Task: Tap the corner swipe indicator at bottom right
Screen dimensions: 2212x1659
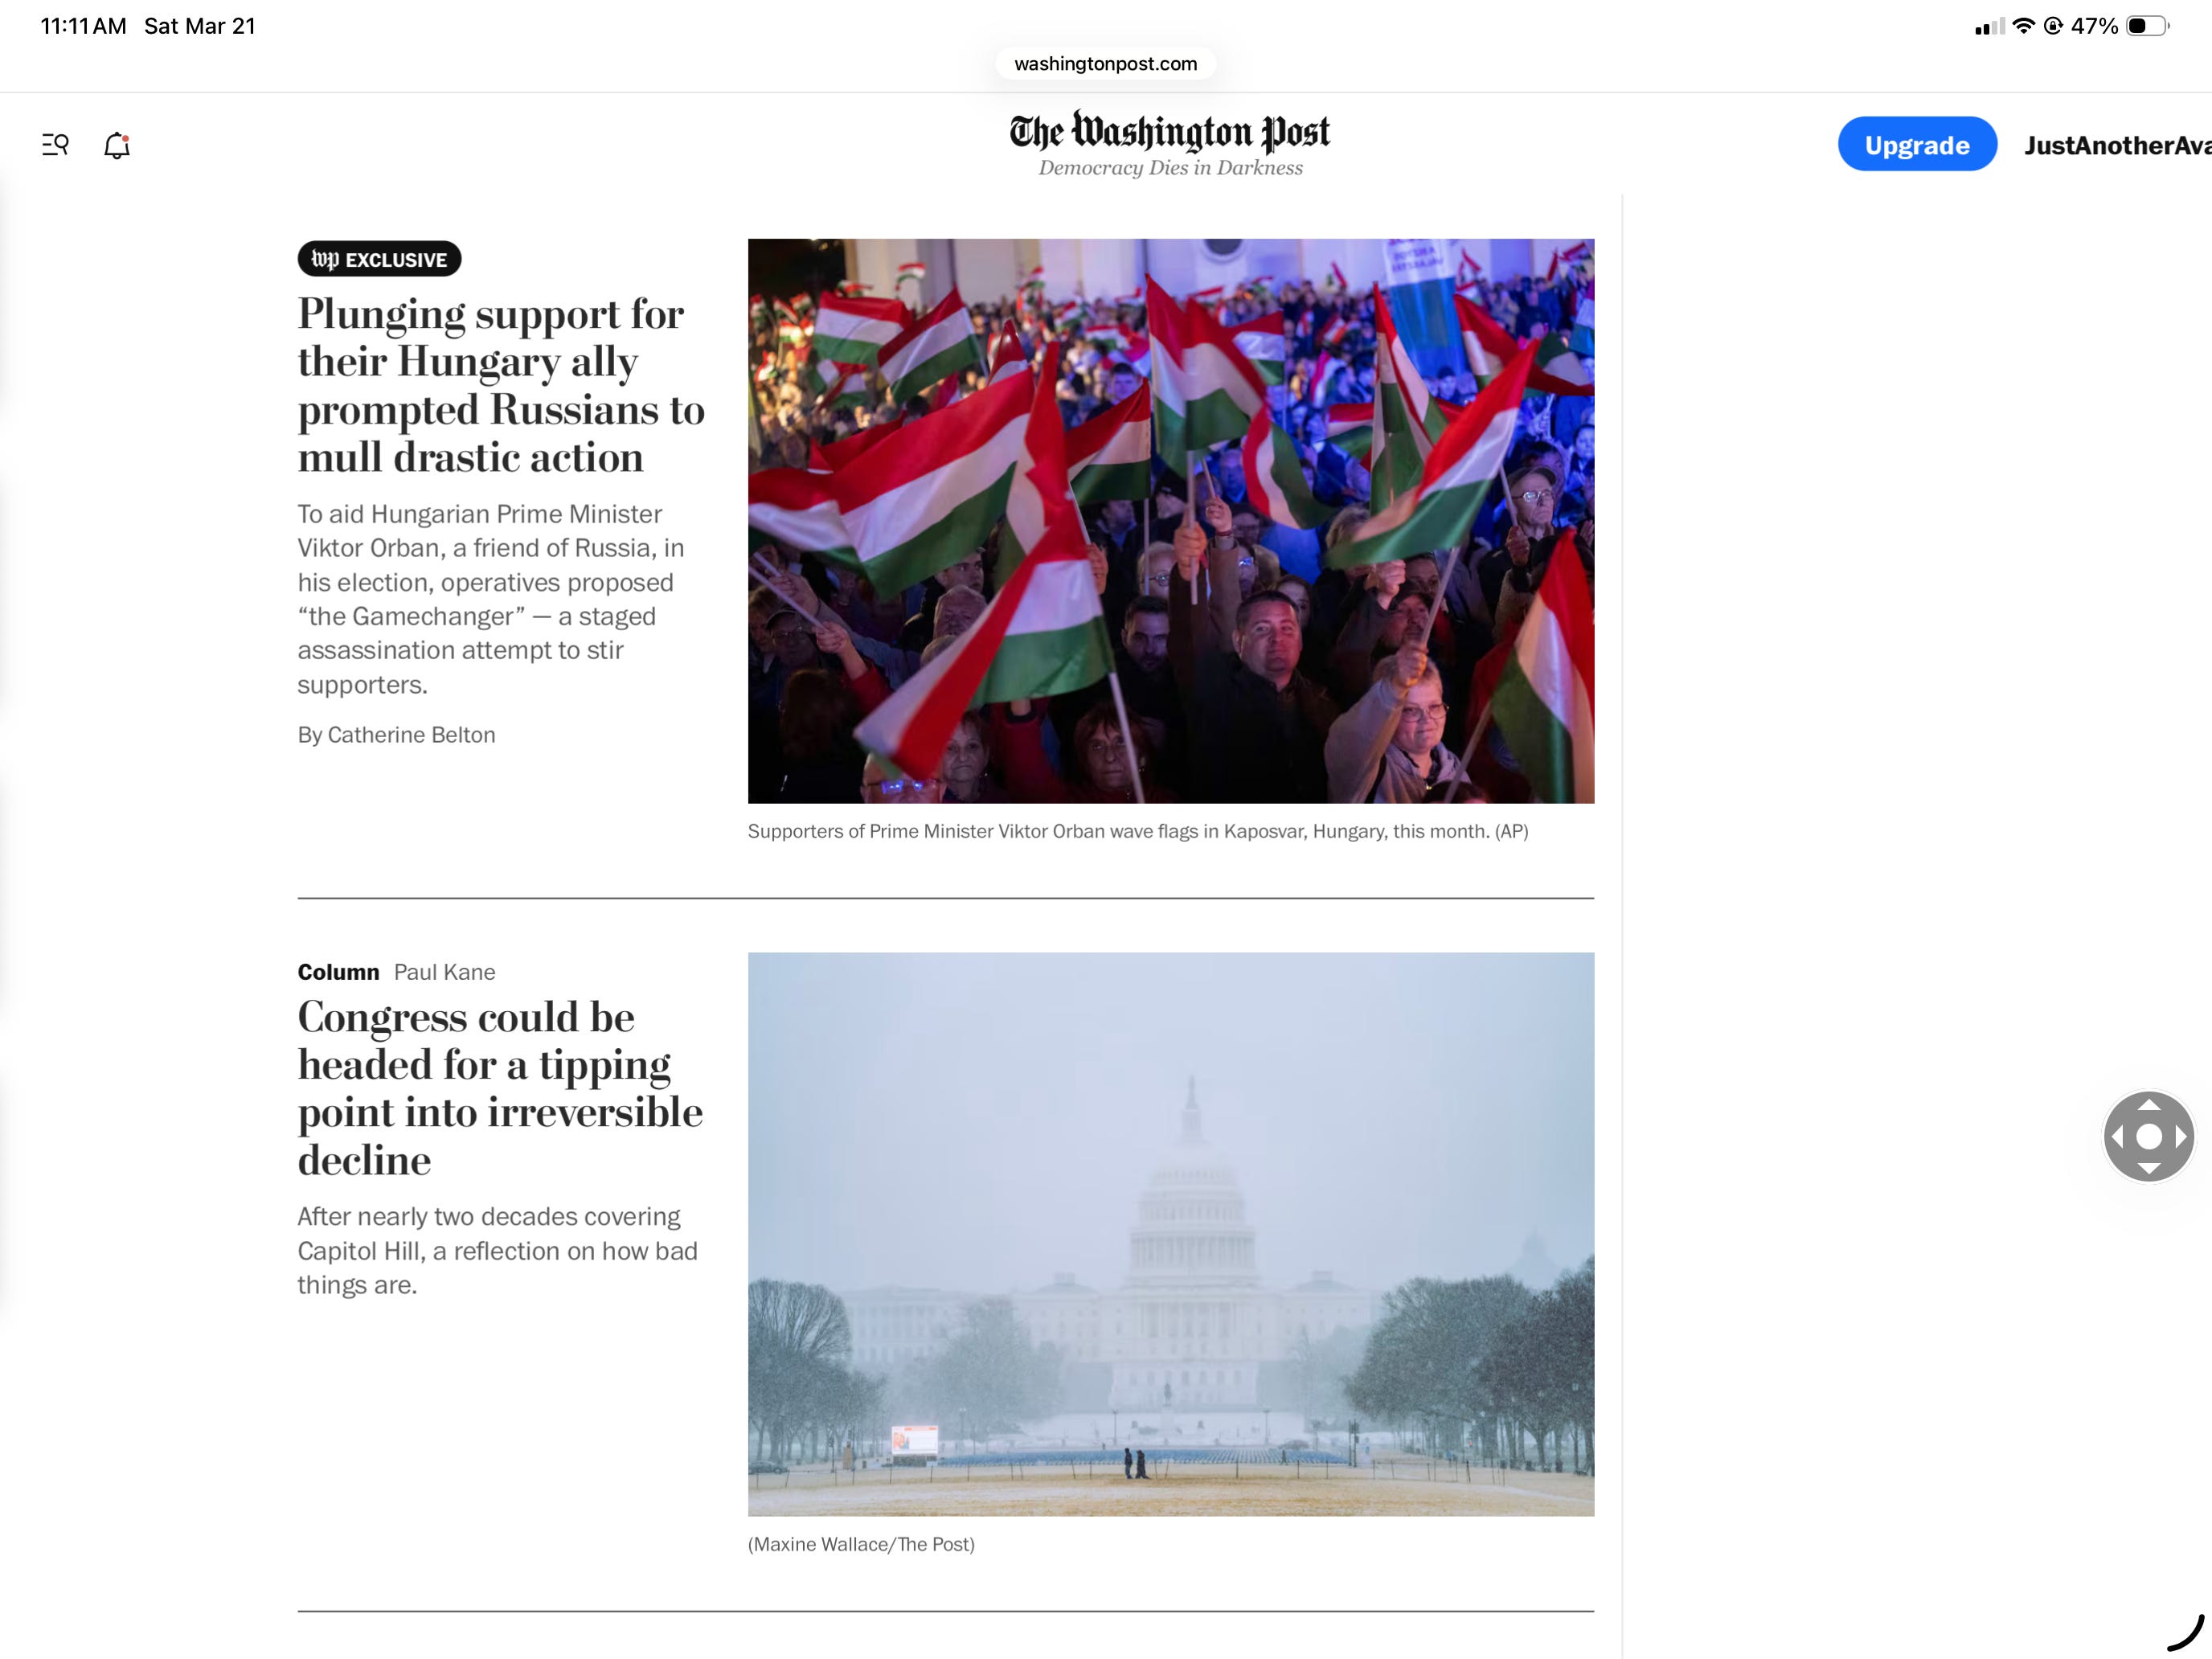Action: pos(2185,1633)
